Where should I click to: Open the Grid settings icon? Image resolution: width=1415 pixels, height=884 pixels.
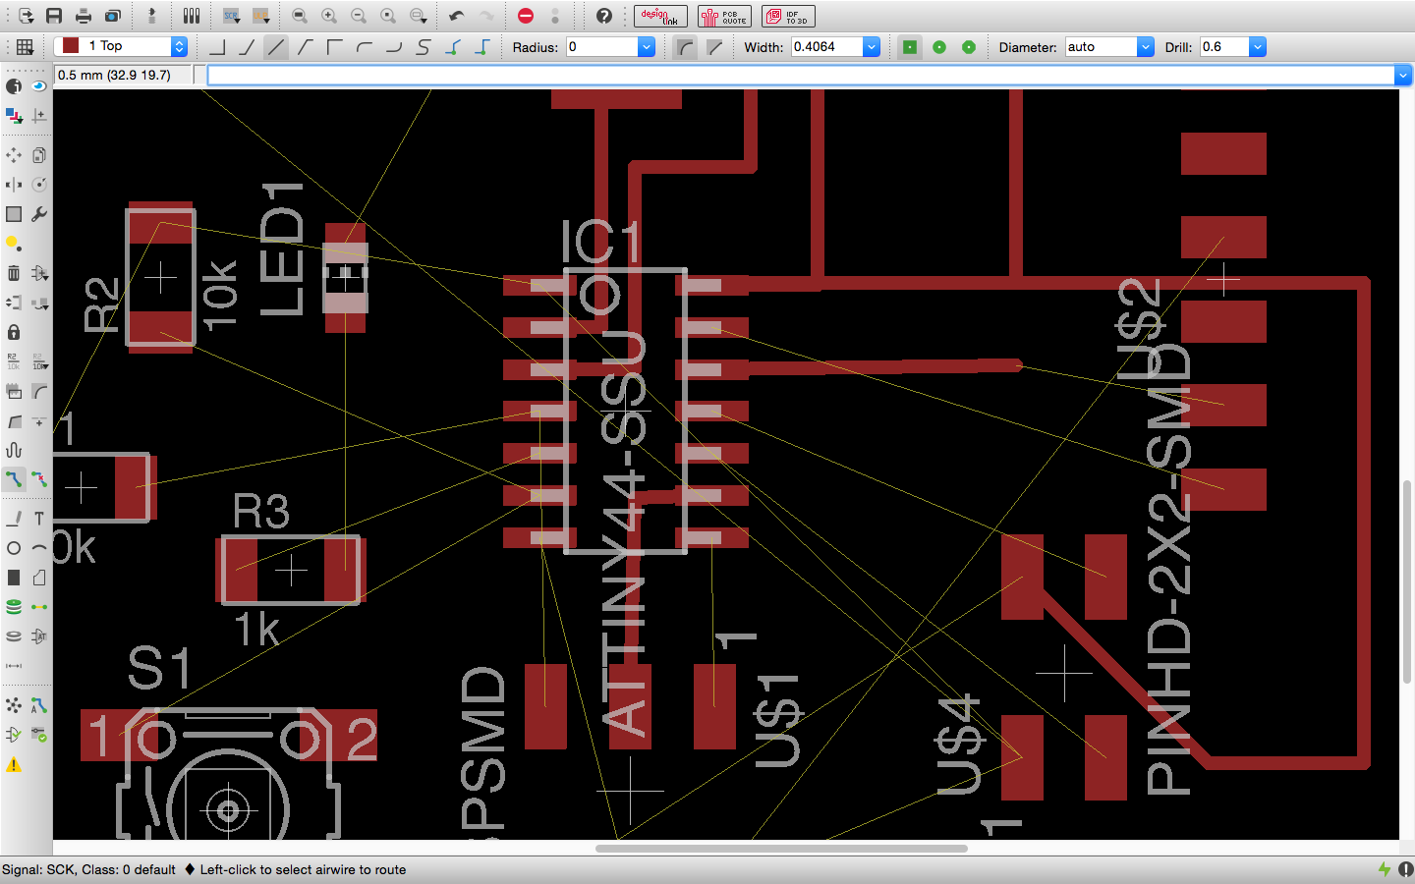click(25, 46)
